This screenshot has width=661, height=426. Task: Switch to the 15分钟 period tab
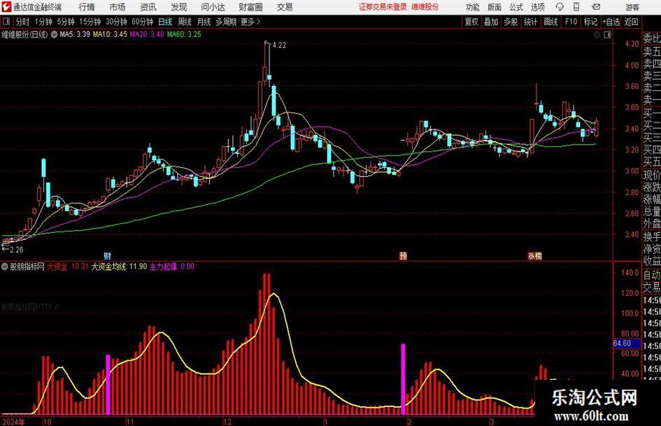(90, 22)
